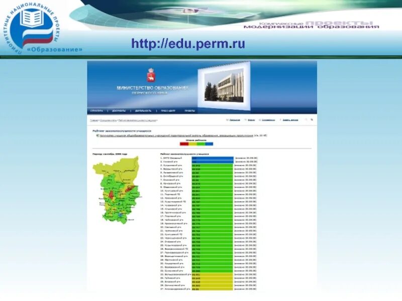Click the http://edu.perm.ru address heading

click(x=188, y=44)
